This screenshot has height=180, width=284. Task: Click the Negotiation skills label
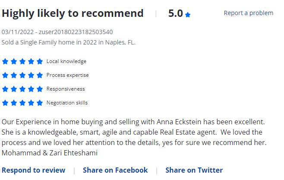coord(67,103)
